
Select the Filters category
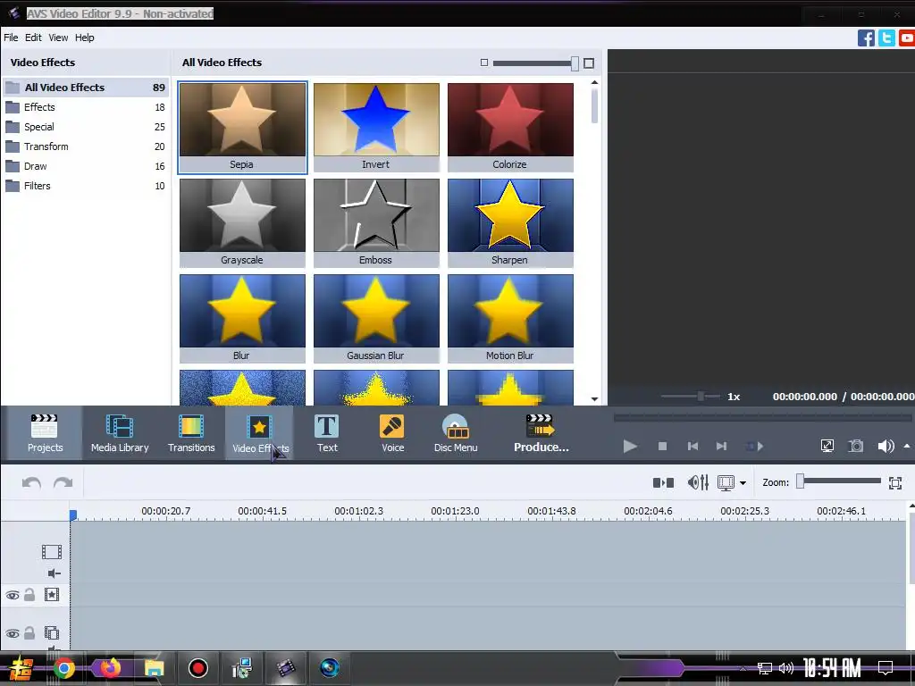pyautogui.click(x=86, y=186)
